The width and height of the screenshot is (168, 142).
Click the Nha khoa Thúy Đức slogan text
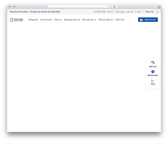click(x=35, y=12)
